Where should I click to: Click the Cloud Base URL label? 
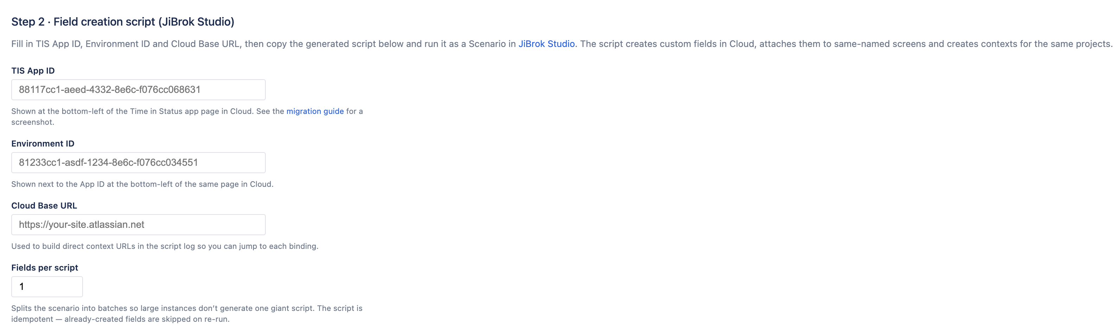44,206
